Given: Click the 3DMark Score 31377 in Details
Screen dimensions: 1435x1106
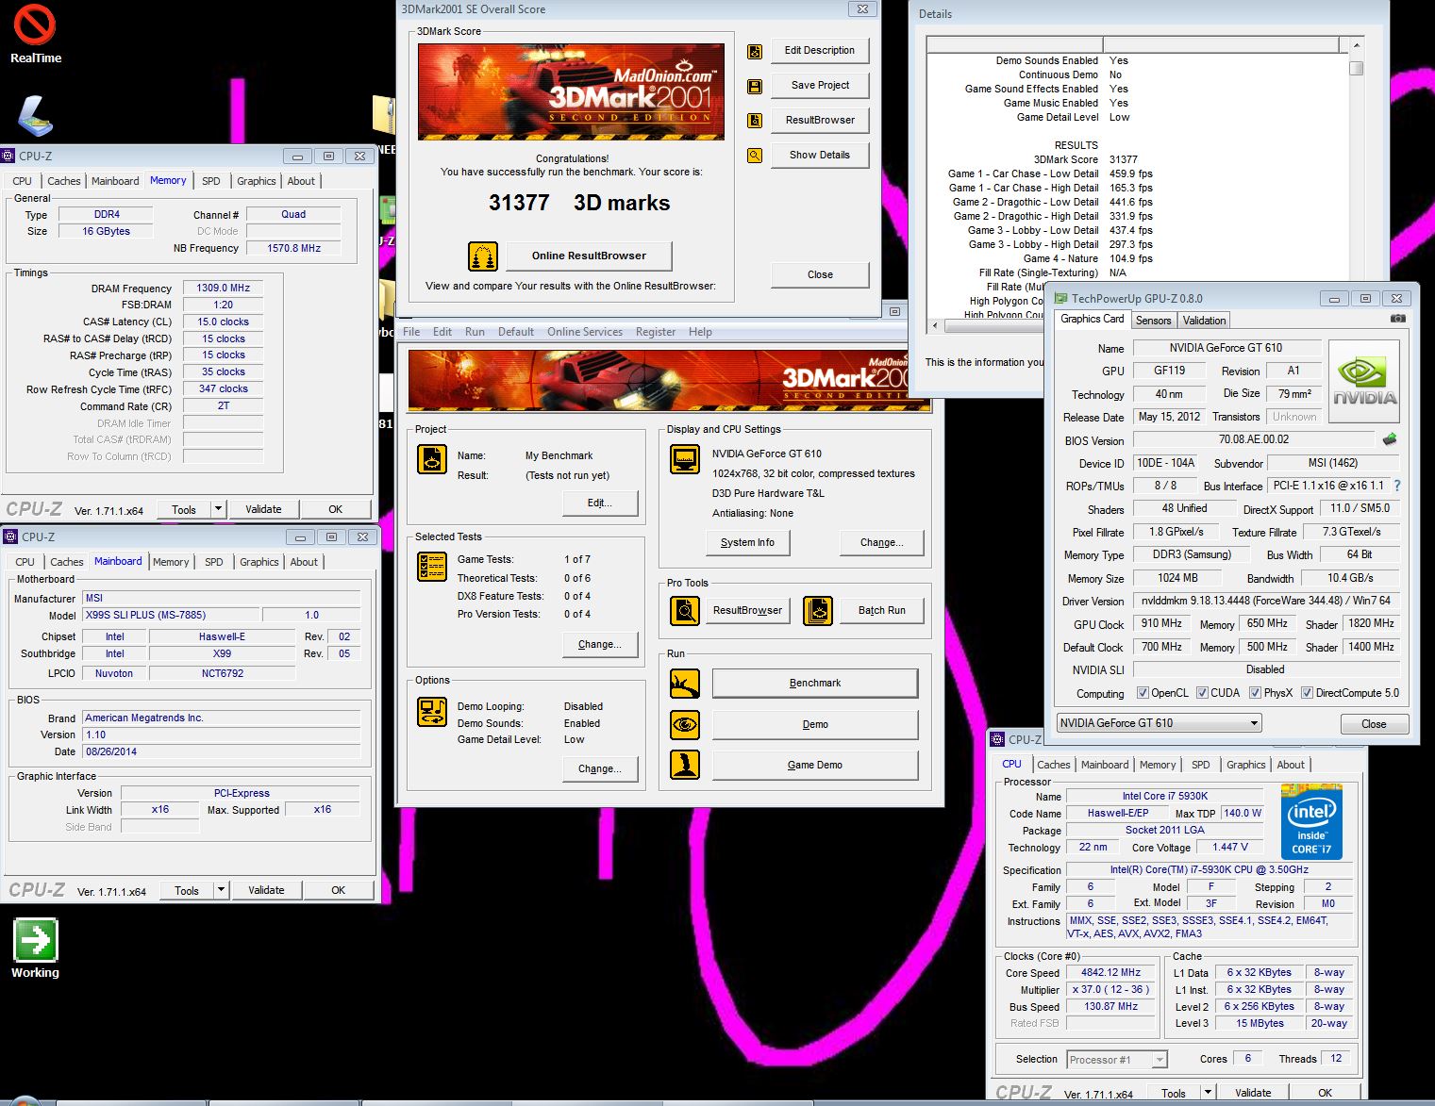Looking at the screenshot, I should (1124, 160).
